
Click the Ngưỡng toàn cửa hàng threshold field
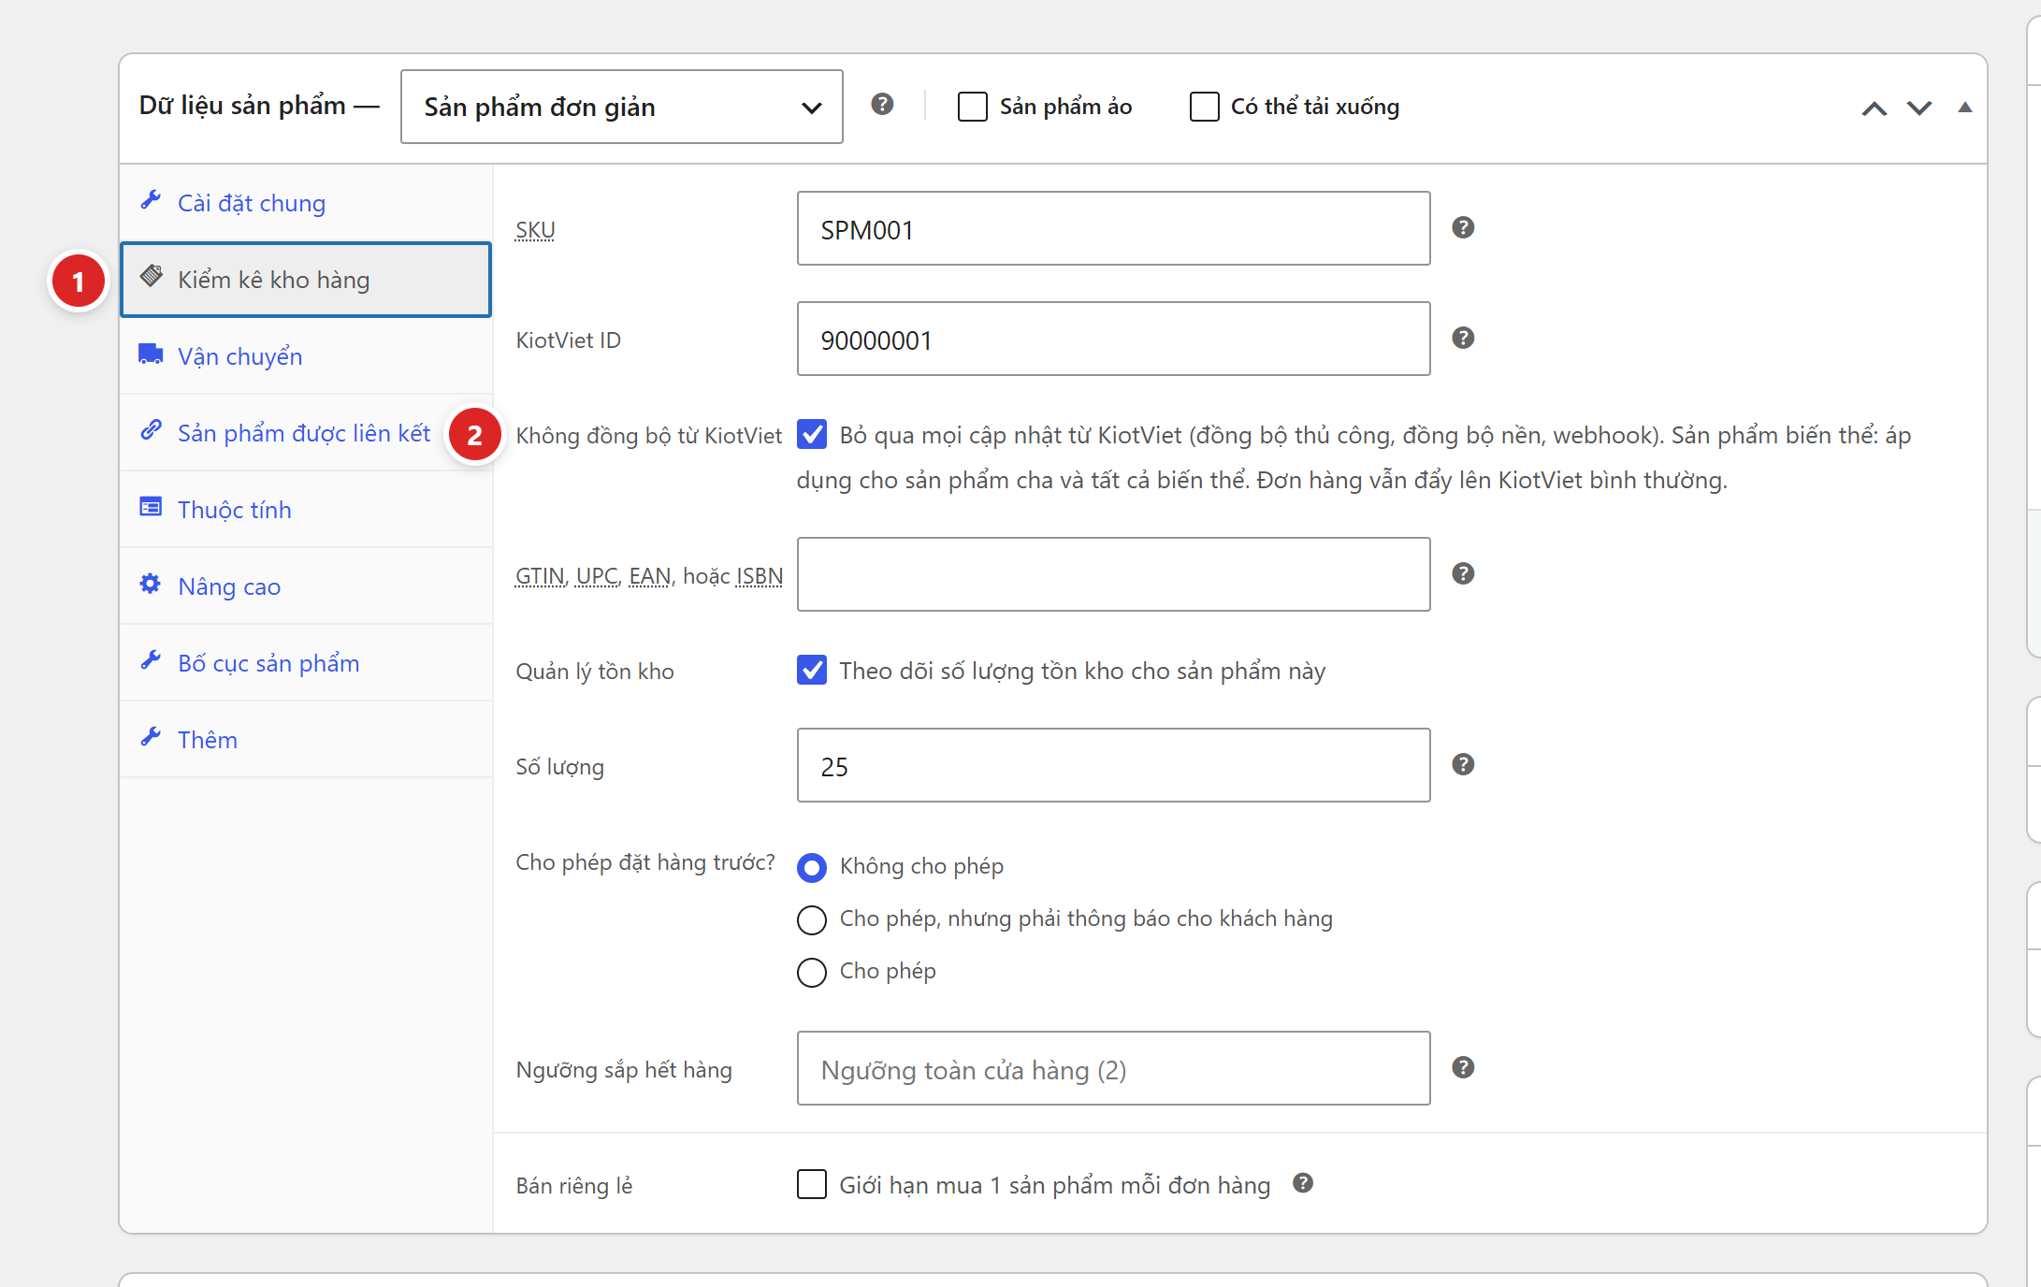[1114, 1068]
